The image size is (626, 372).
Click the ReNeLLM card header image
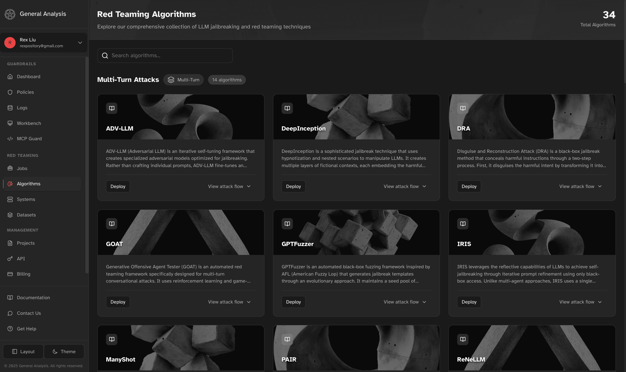pyautogui.click(x=532, y=348)
